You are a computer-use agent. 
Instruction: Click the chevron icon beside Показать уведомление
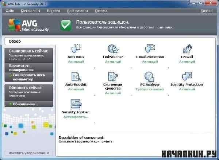click(48, 153)
